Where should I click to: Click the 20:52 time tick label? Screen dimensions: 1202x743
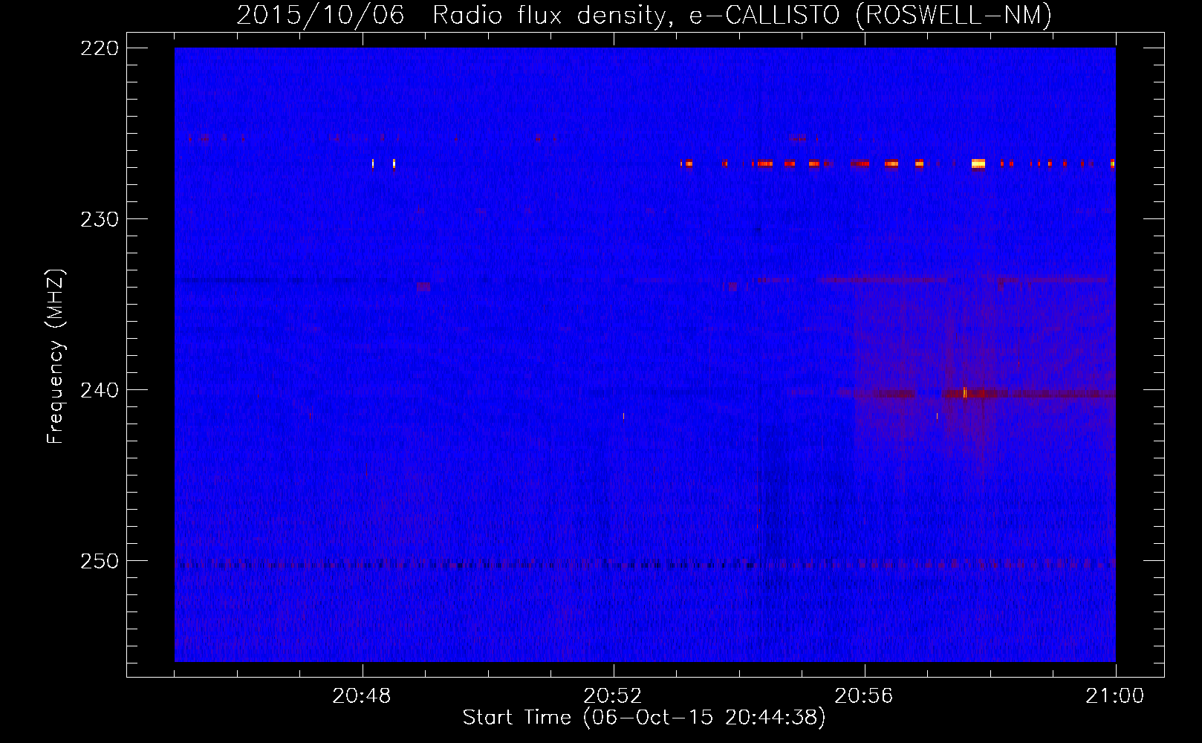tap(613, 696)
